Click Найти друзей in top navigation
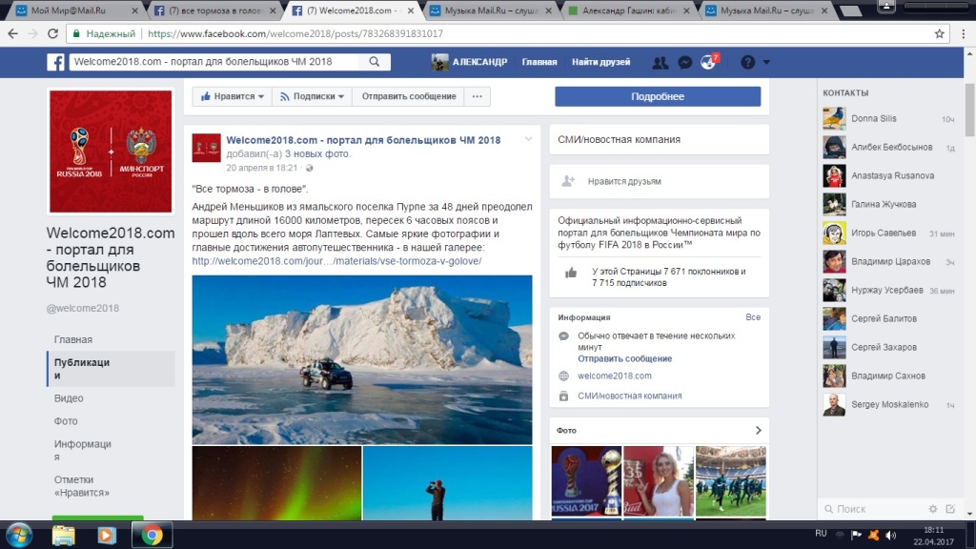Image resolution: width=976 pixels, height=549 pixels. (x=600, y=62)
